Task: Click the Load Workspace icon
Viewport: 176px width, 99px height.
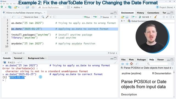Action: click(123, 17)
